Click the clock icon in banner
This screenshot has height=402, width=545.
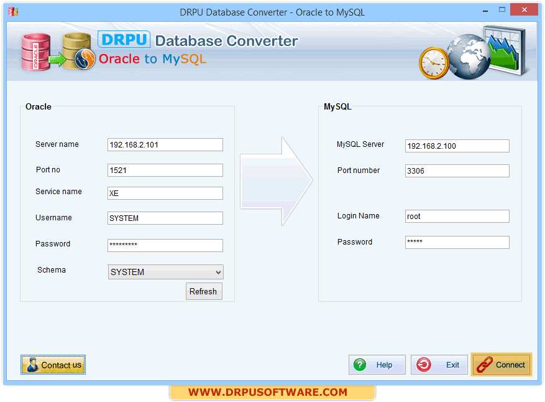tap(434, 63)
